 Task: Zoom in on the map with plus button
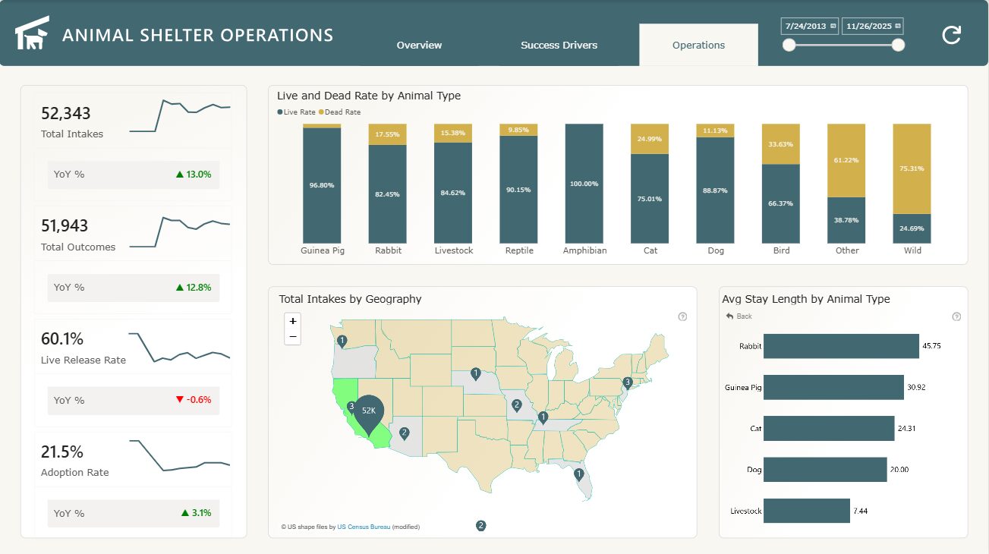[293, 321]
